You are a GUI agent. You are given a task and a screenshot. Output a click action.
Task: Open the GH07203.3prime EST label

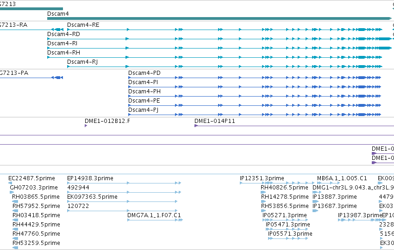pyautogui.click(x=34, y=188)
